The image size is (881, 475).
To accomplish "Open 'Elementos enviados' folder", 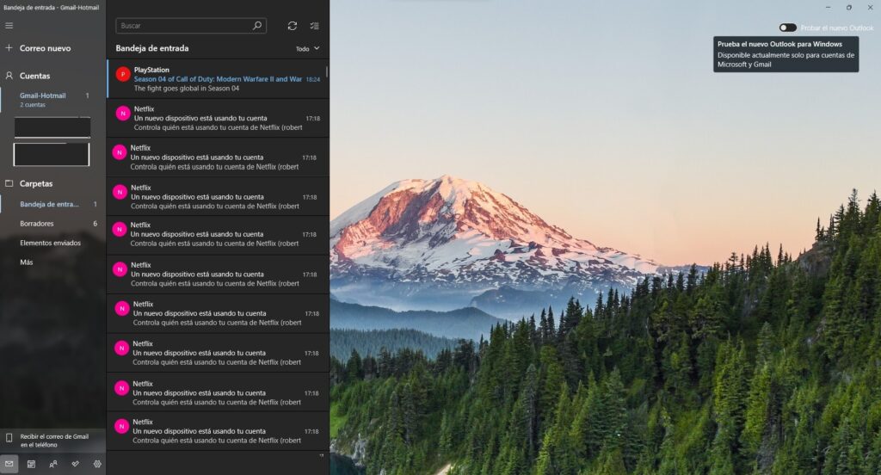I will coord(50,243).
